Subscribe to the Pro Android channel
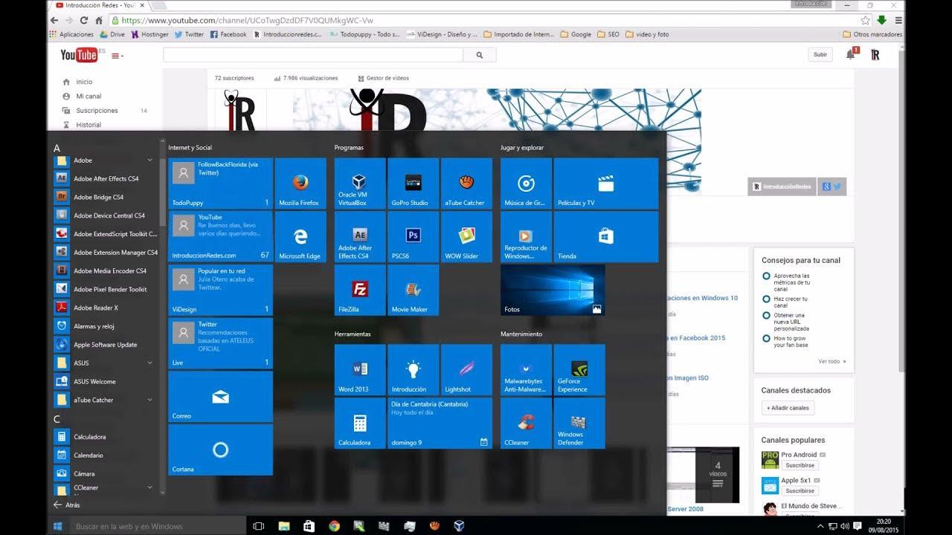The image size is (952, 535). coord(800,464)
